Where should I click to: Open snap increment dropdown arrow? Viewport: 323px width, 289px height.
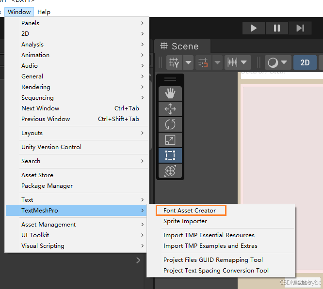pyautogui.click(x=244, y=62)
